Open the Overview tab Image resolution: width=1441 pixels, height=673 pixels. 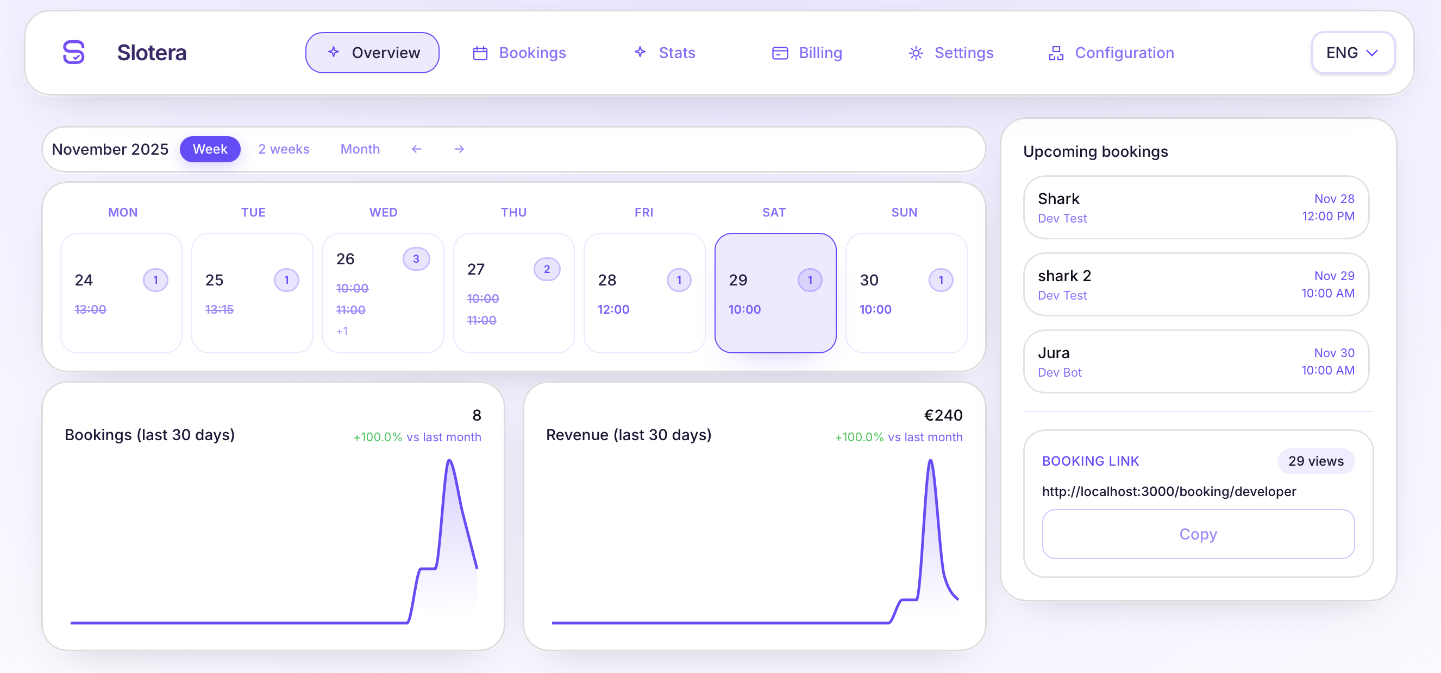coord(372,53)
